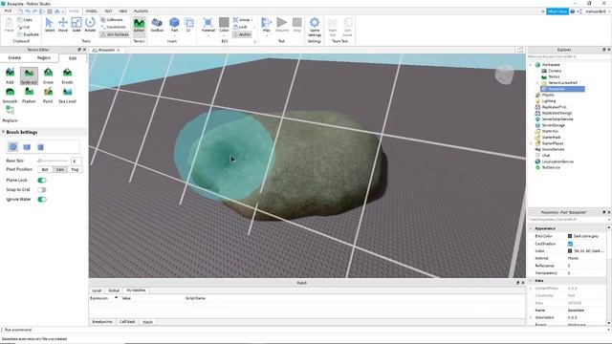Switch to the Breakpoints tab at bottom

pyautogui.click(x=102, y=322)
